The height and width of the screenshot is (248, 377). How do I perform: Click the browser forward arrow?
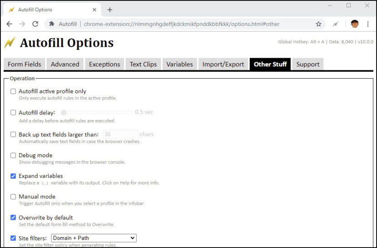tap(22, 24)
